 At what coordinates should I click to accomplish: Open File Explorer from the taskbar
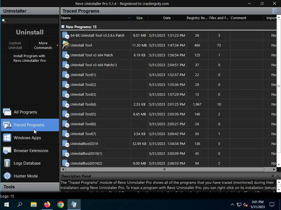point(34,204)
